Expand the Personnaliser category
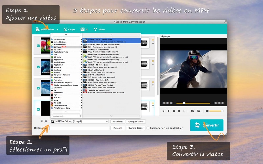This screenshot has height=164, width=263. click(x=66, y=39)
